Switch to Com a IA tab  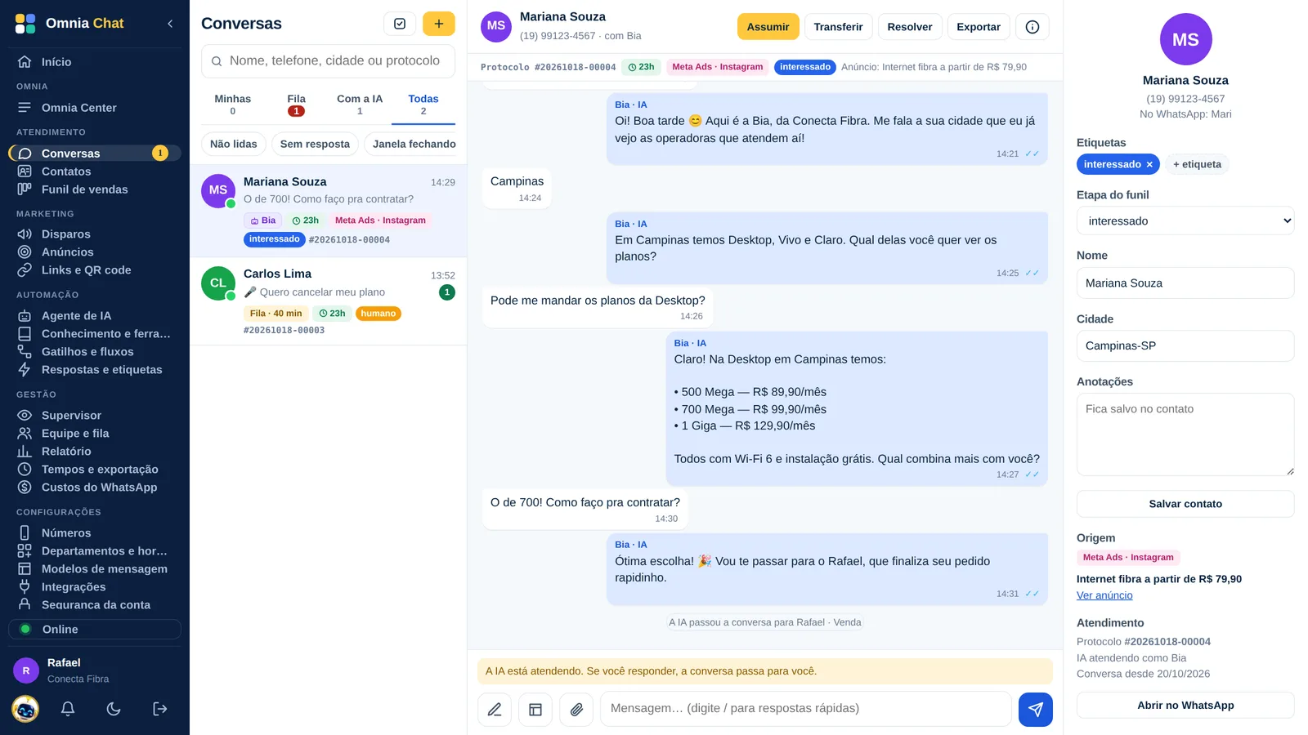click(360, 105)
